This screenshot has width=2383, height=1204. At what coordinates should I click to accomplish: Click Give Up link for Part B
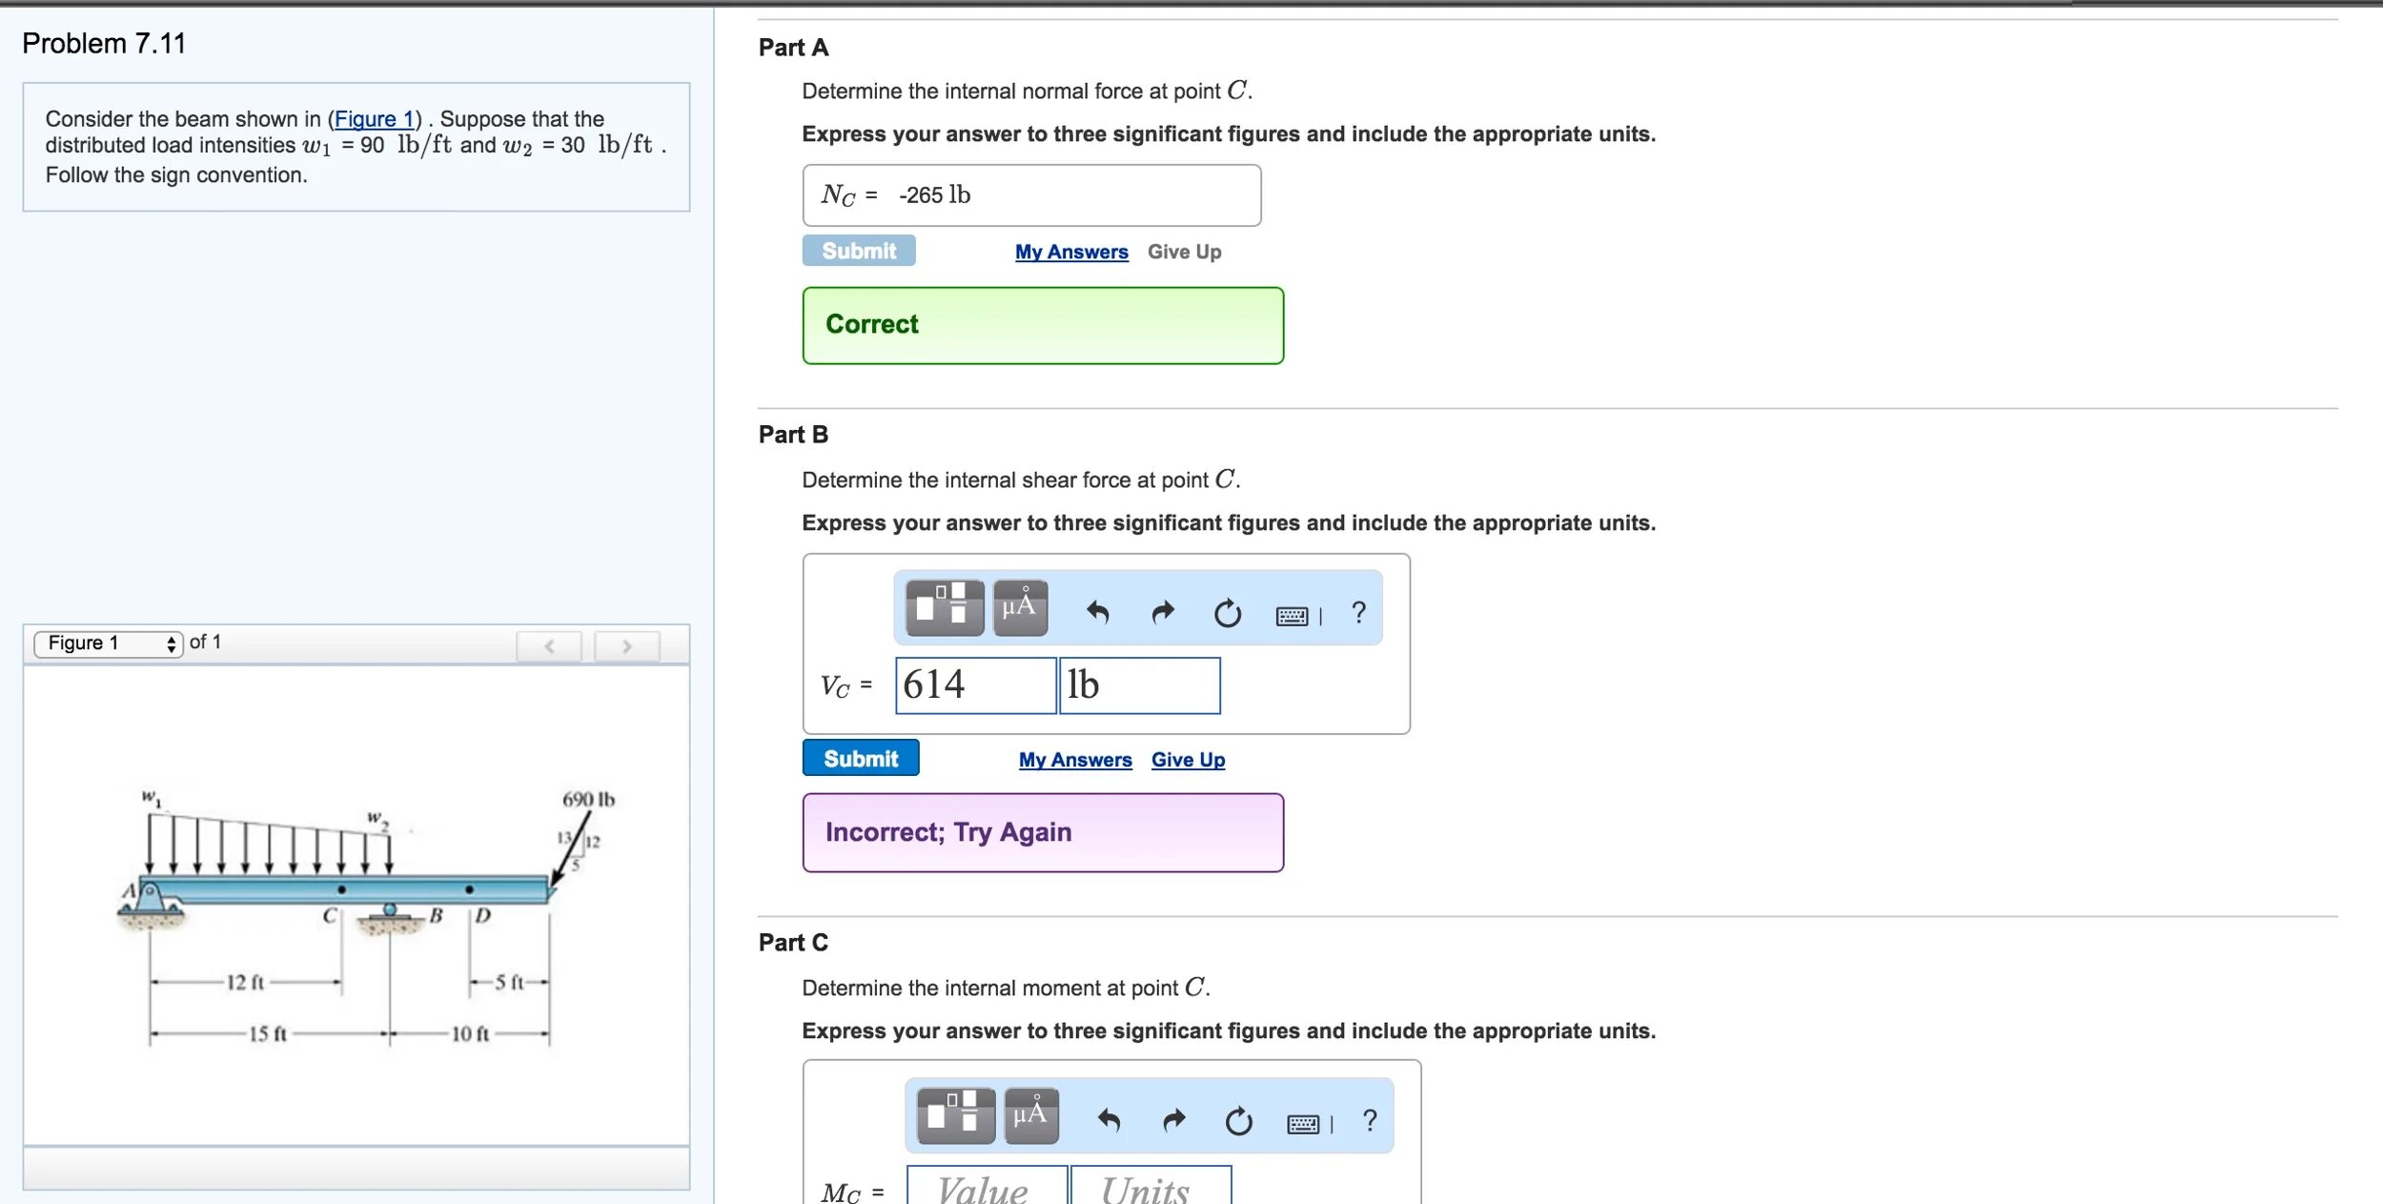pyautogui.click(x=1188, y=760)
